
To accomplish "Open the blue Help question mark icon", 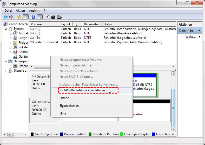I will tap(33, 17).
